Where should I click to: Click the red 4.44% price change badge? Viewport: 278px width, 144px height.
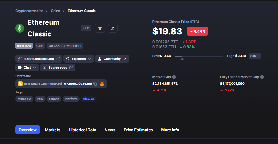(x=198, y=31)
